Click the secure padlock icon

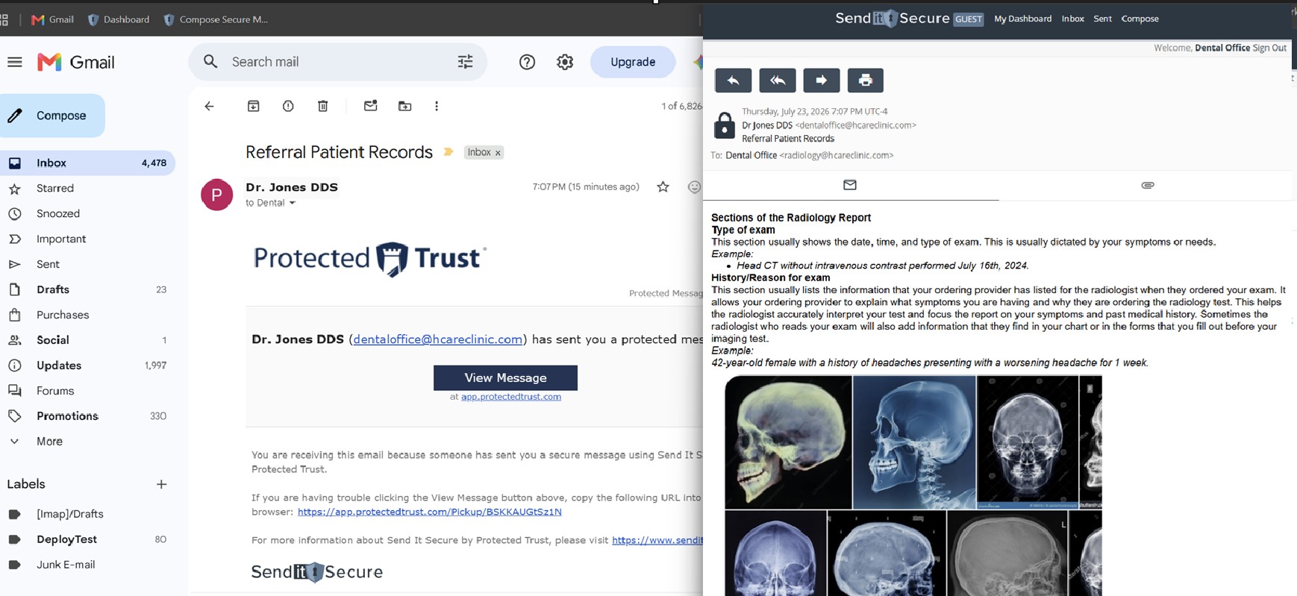[724, 125]
